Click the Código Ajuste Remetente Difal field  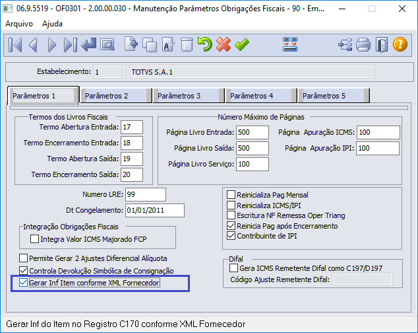(x=362, y=279)
